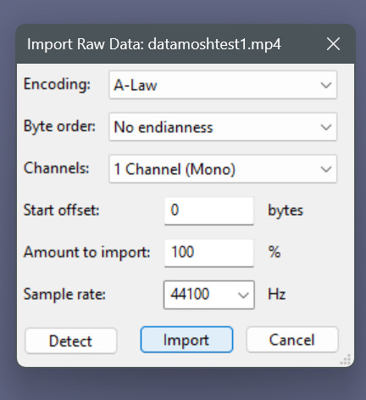
Task: Focus the Start offset input field
Action: [209, 211]
